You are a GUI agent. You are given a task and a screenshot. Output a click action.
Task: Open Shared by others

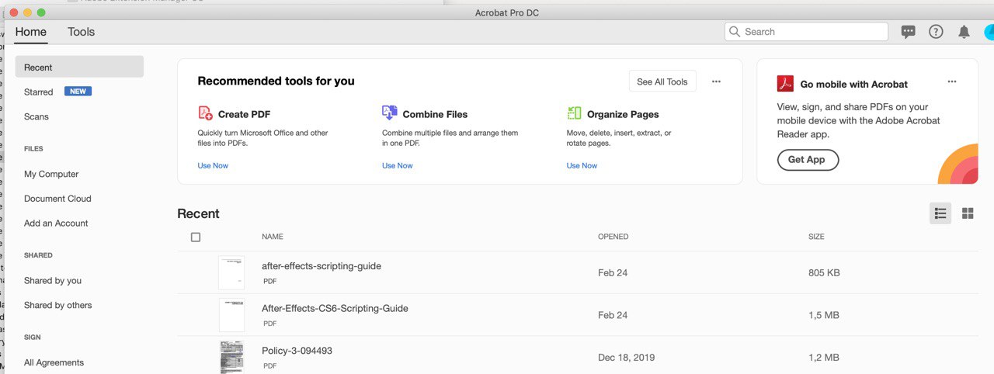click(57, 305)
